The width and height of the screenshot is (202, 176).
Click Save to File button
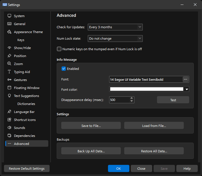click(91, 126)
